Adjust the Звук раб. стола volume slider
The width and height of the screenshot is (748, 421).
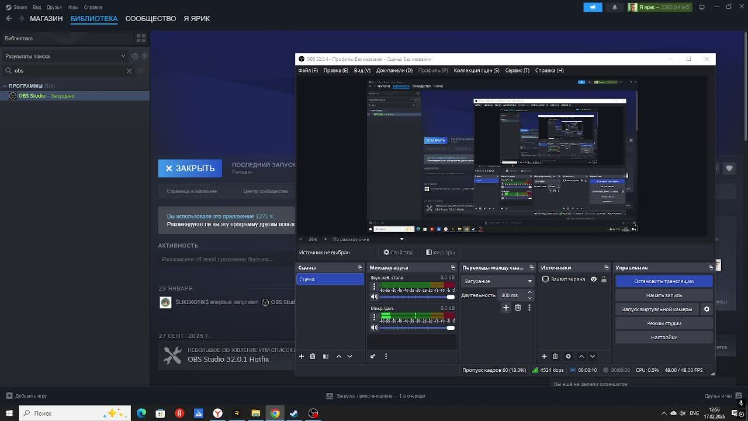[x=417, y=297]
